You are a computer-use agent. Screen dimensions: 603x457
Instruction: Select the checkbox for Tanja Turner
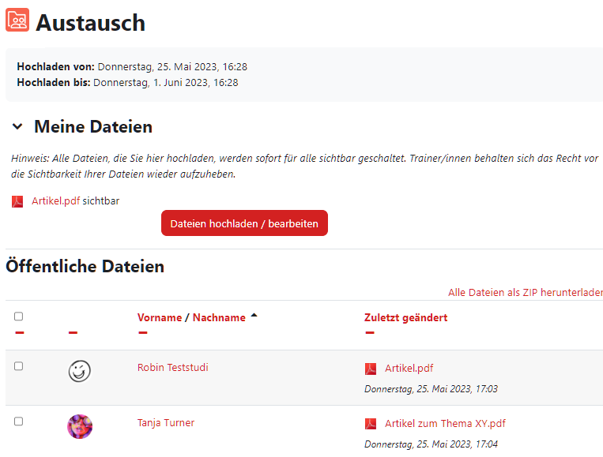pyautogui.click(x=18, y=421)
